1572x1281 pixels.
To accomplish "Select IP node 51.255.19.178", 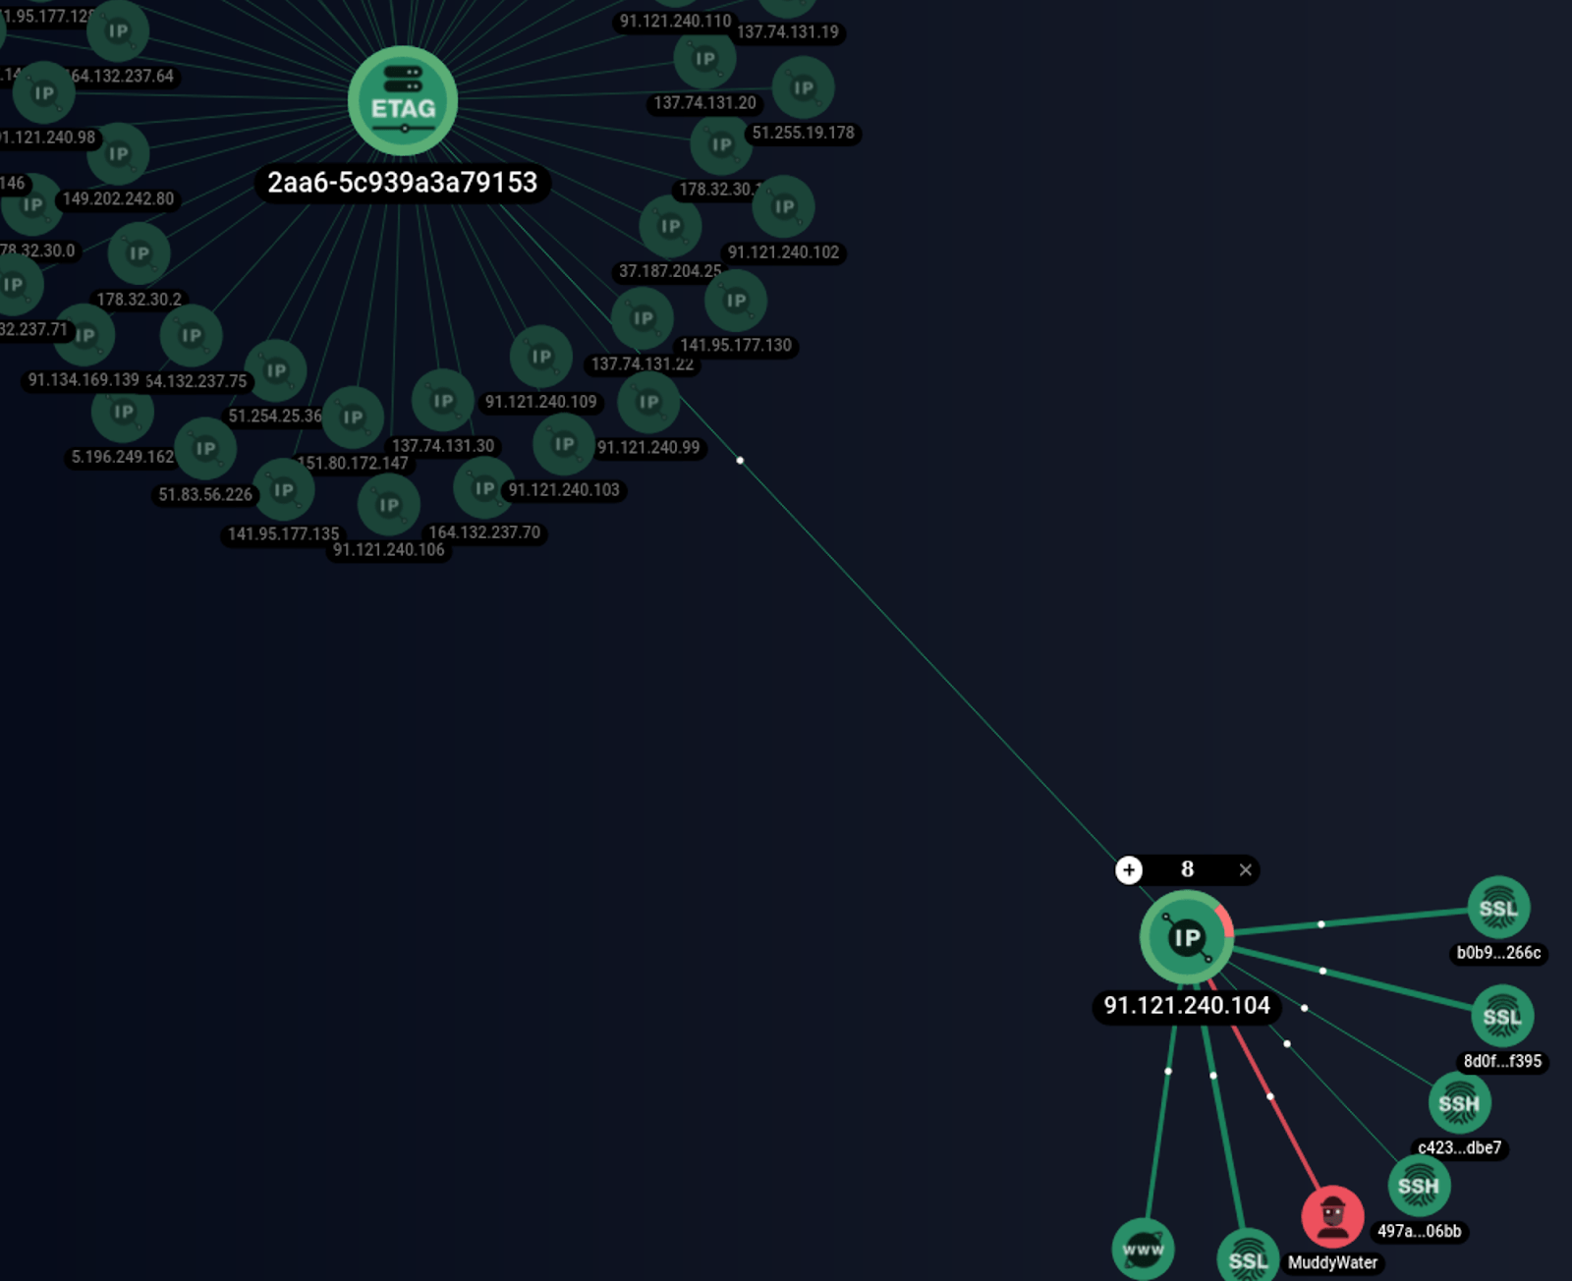I will click(x=804, y=87).
